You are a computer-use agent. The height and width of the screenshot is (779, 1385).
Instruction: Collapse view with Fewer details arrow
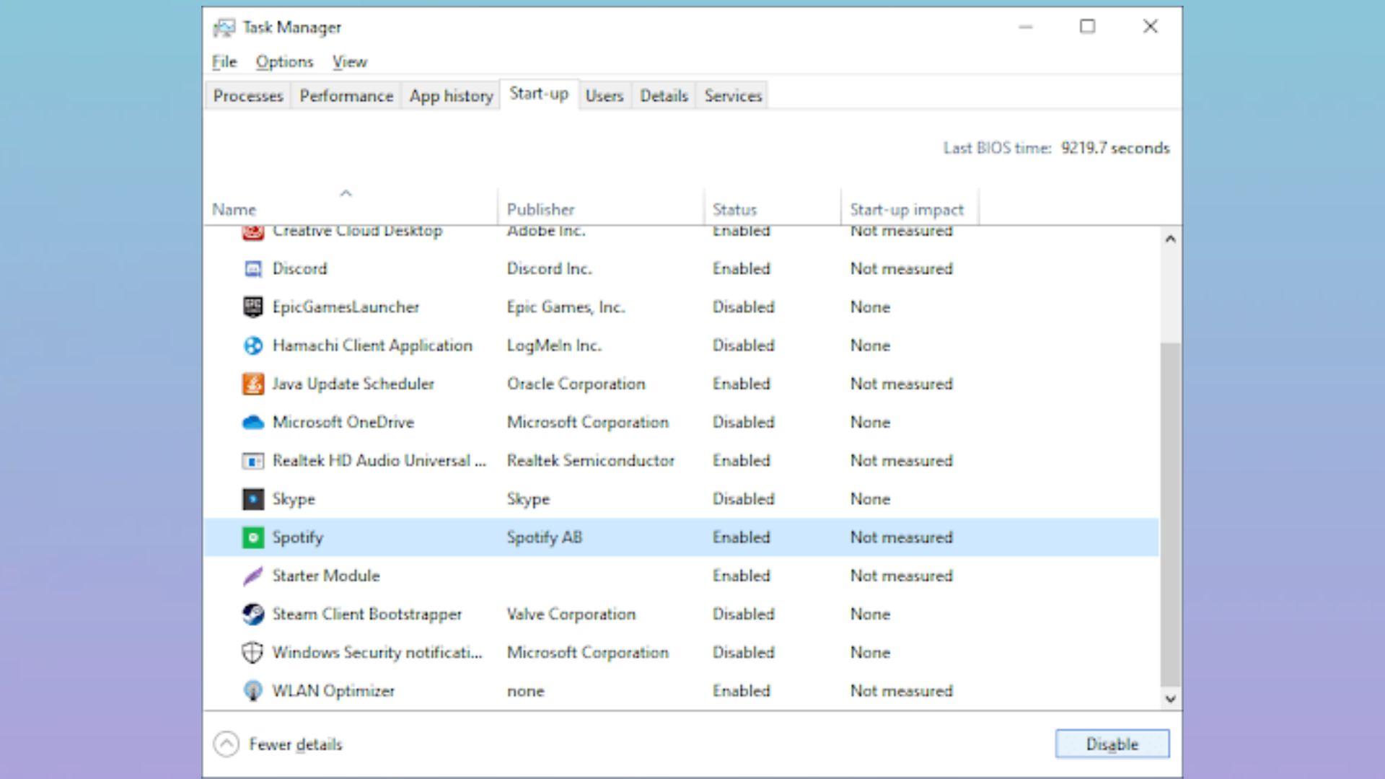[227, 744]
